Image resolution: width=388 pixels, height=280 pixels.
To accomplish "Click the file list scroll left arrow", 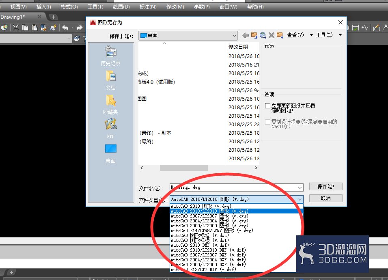I will [x=142, y=168].
